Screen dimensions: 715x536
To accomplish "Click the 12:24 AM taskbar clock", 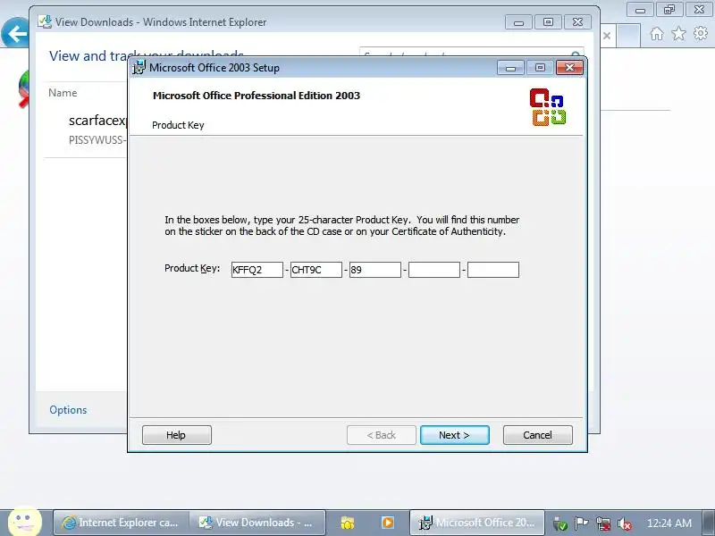I will (x=669, y=523).
